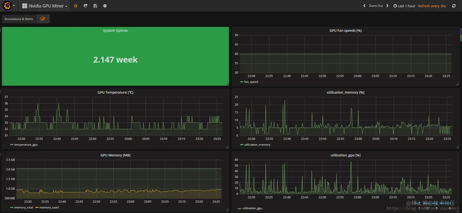Click the Annotations & Alerts label
The height and width of the screenshot is (213, 462).
(x=19, y=19)
